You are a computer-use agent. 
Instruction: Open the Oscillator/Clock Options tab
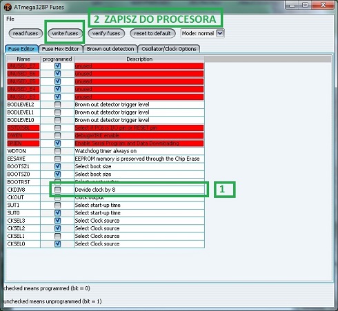pos(169,49)
